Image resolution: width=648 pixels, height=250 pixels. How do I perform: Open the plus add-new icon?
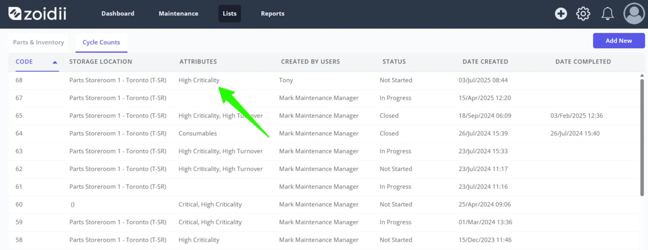click(561, 14)
